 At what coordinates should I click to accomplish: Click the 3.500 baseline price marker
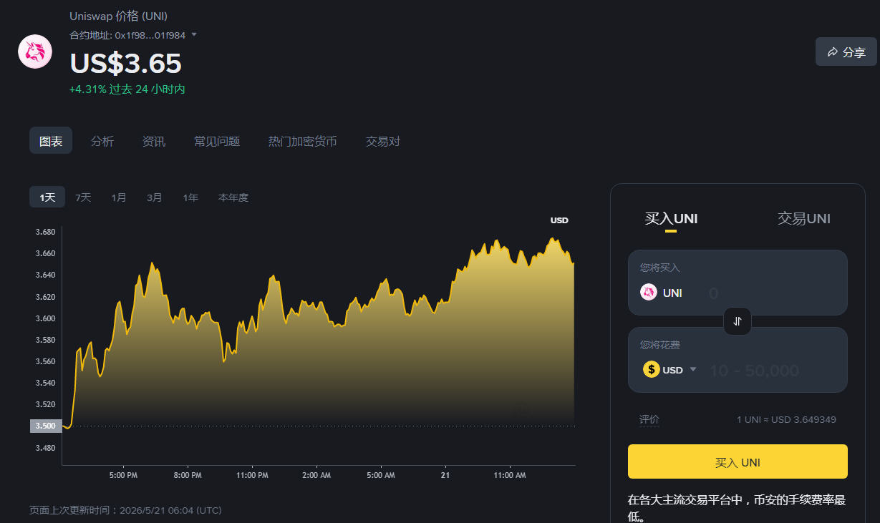[46, 426]
